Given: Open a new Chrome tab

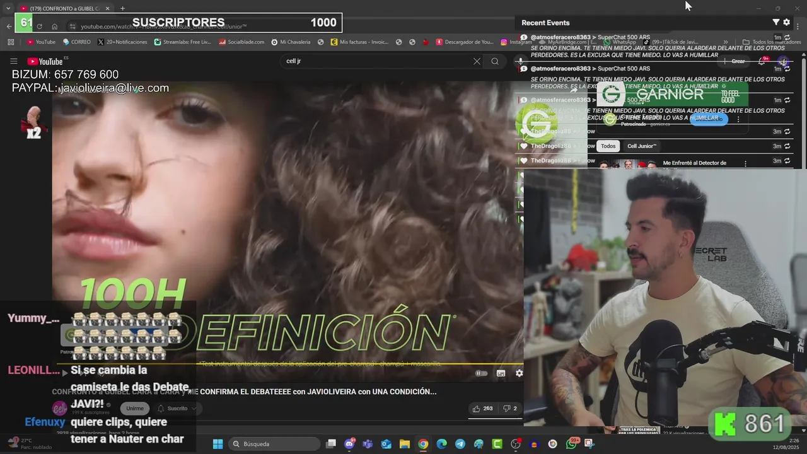Looking at the screenshot, I should (122, 8).
